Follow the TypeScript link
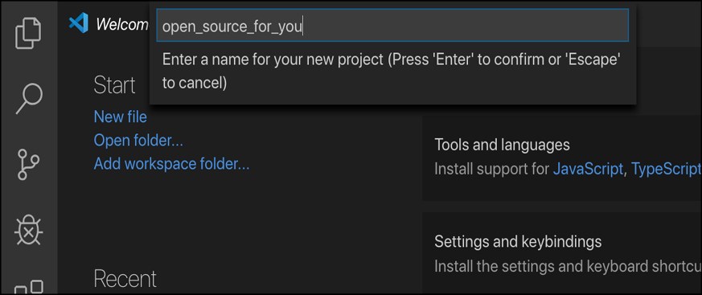This screenshot has height=295, width=702. click(x=666, y=170)
